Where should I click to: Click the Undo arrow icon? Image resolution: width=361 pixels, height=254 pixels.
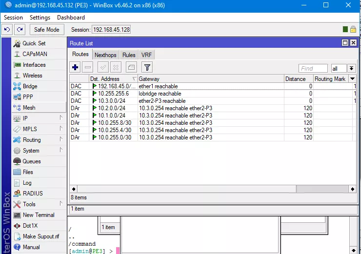(7, 29)
